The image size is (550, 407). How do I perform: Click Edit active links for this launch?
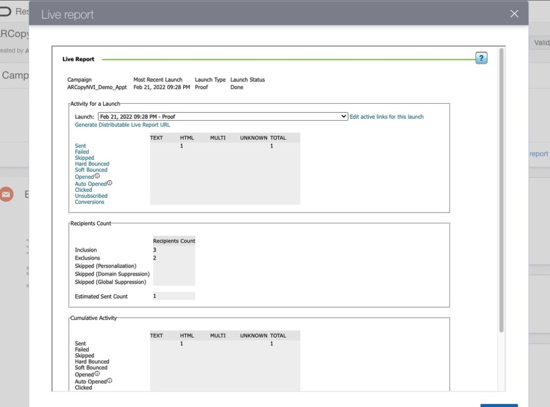[387, 117]
